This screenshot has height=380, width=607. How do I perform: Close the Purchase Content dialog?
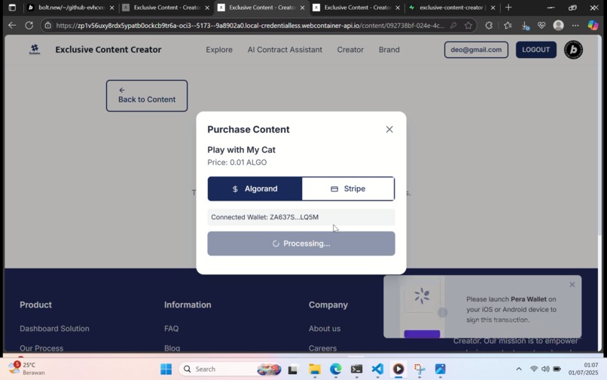(389, 130)
